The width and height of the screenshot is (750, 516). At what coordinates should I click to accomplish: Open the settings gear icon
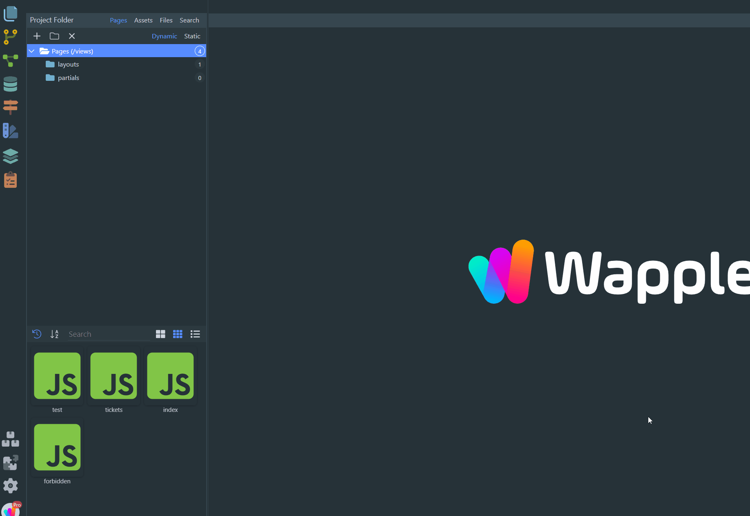(x=11, y=486)
